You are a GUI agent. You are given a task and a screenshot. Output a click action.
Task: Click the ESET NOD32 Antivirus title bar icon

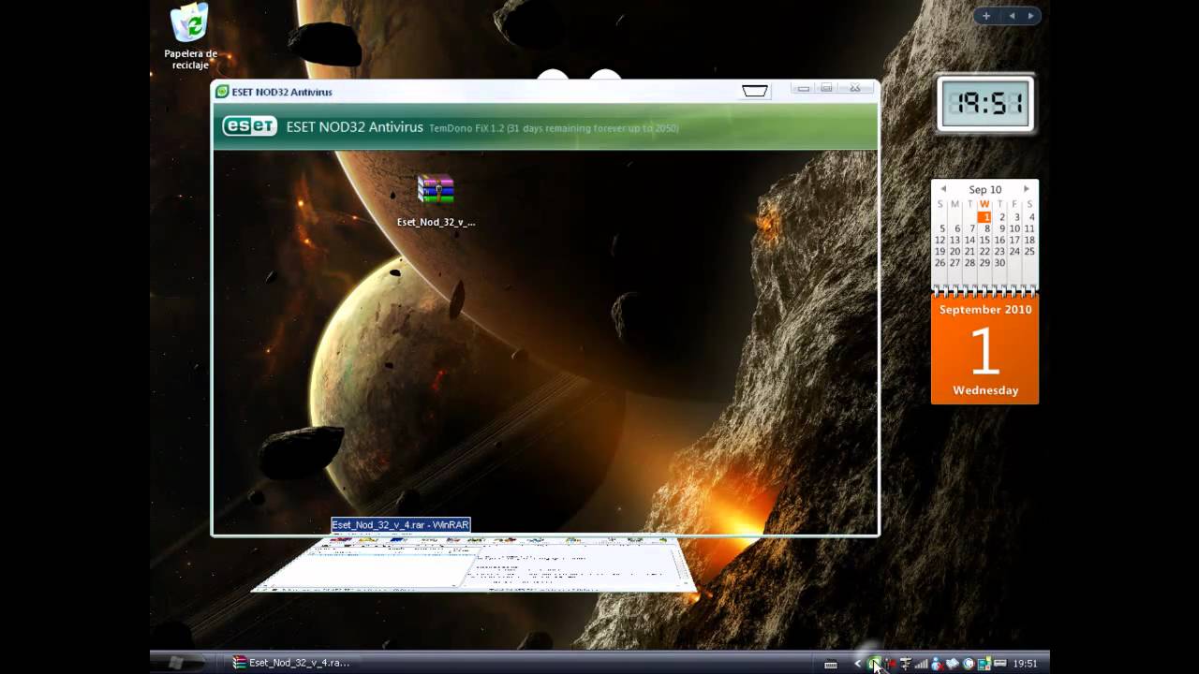222,92
